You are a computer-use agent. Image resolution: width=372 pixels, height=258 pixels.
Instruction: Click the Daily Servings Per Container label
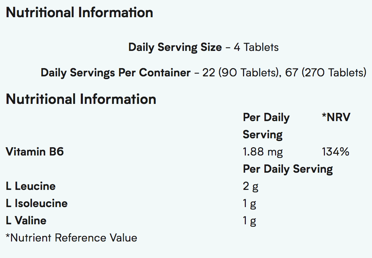(x=116, y=73)
